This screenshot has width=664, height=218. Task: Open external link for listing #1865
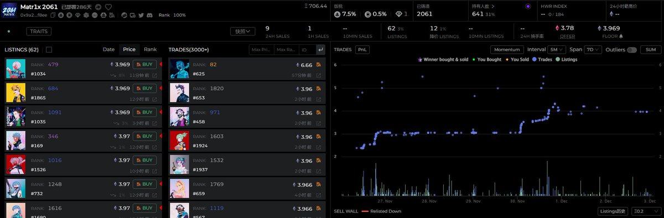[x=154, y=99]
